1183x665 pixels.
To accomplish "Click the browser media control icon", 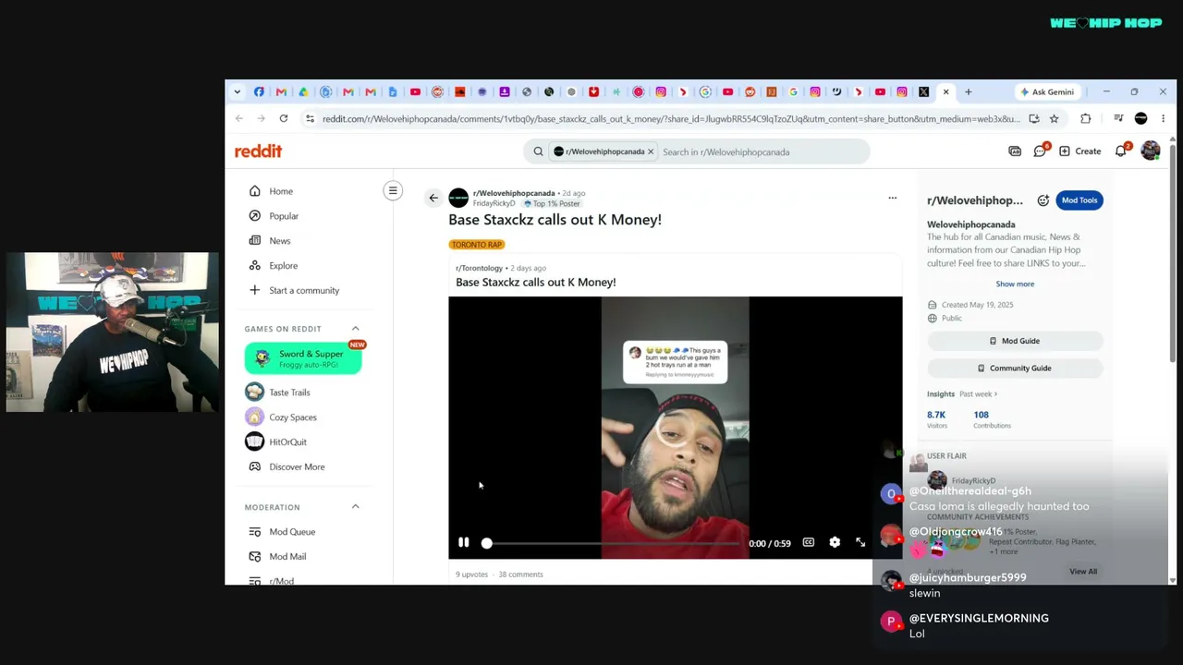I will pyautogui.click(x=1118, y=119).
